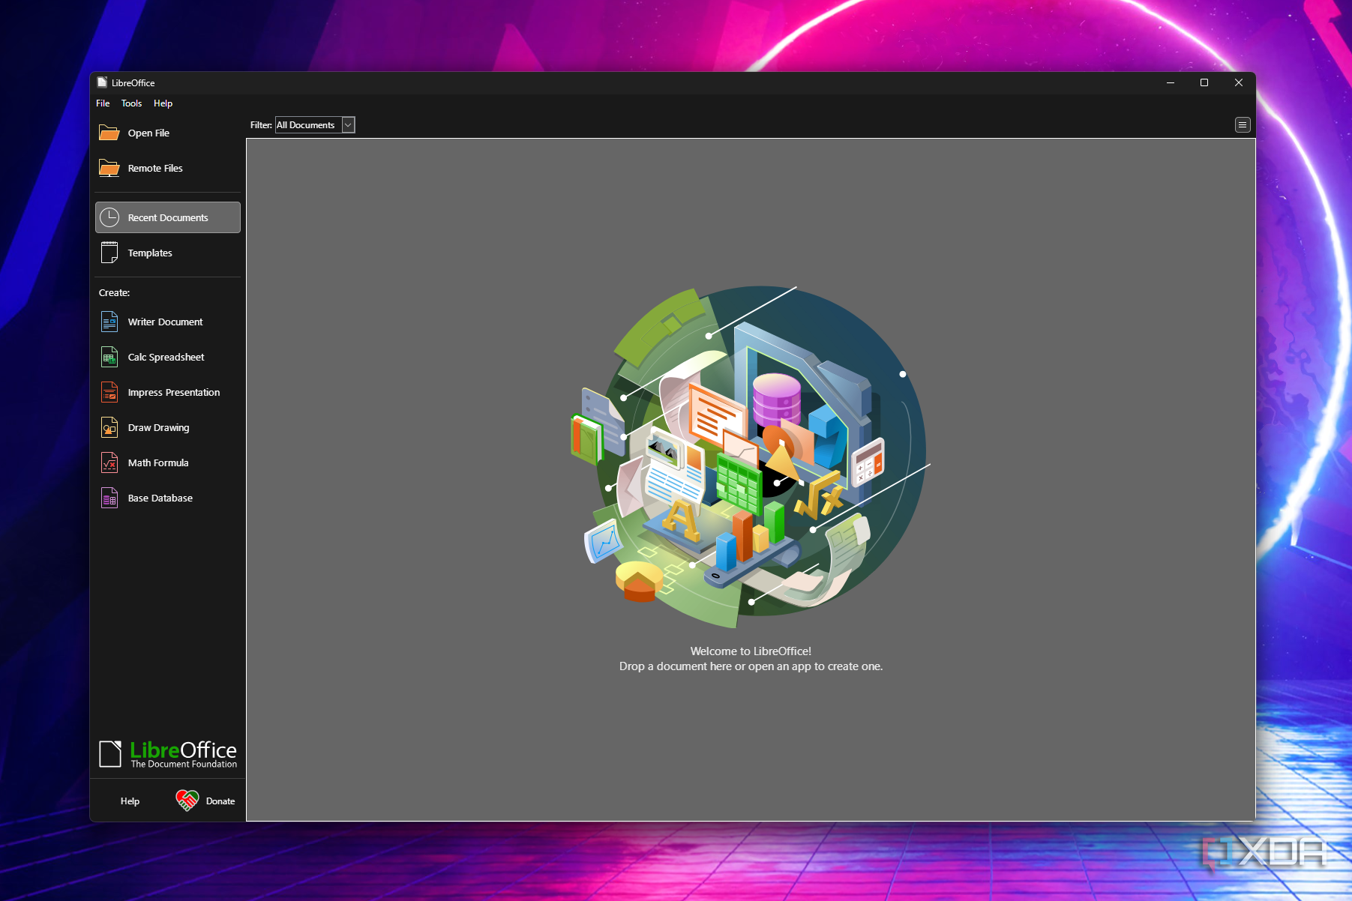
Task: Close the LibreOffice window
Action: [1239, 82]
